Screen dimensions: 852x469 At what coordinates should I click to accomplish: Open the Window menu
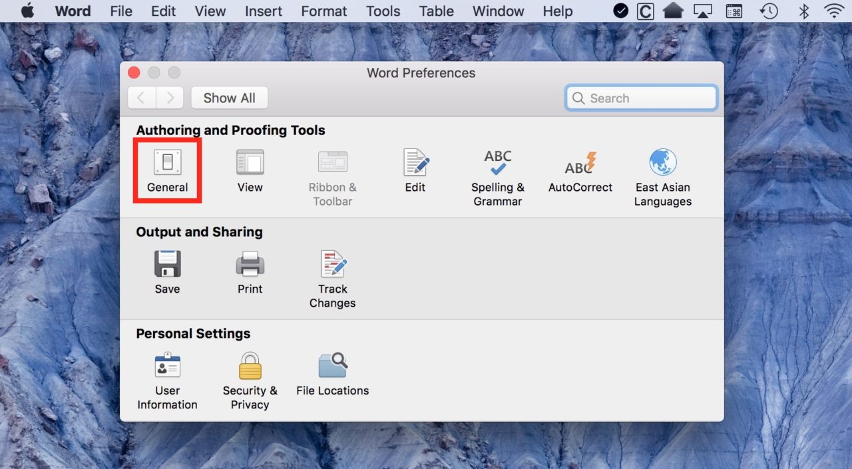click(499, 11)
